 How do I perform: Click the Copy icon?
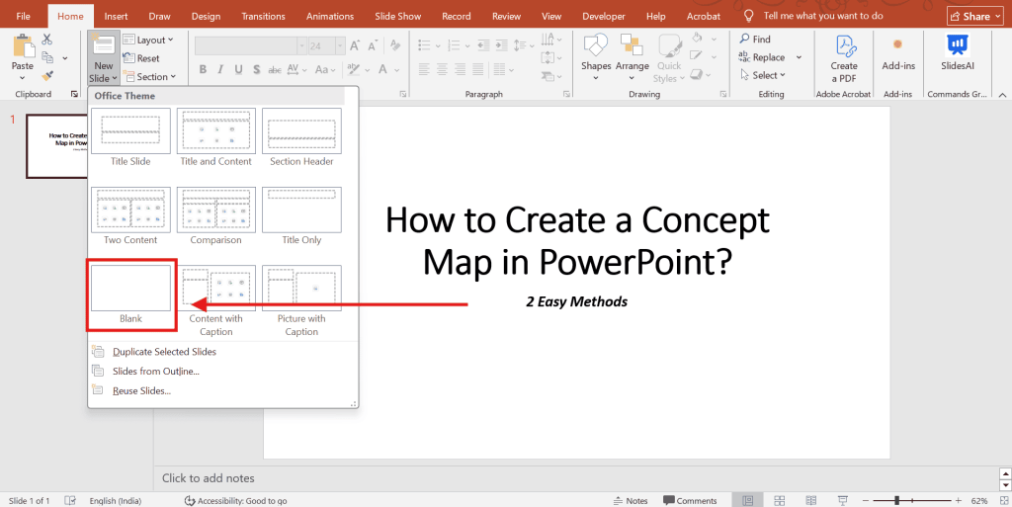(x=47, y=57)
